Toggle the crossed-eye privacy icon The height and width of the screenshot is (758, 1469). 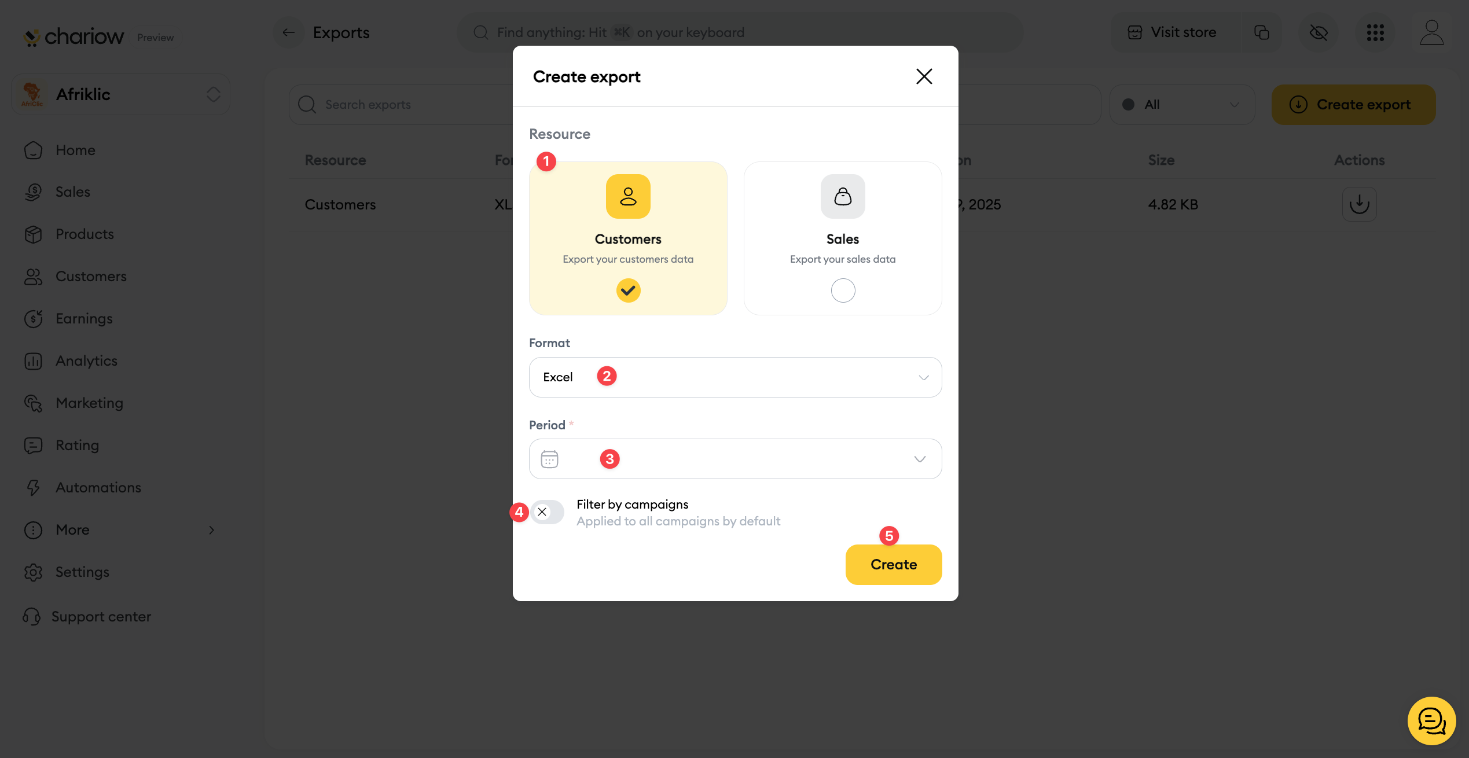1318,32
